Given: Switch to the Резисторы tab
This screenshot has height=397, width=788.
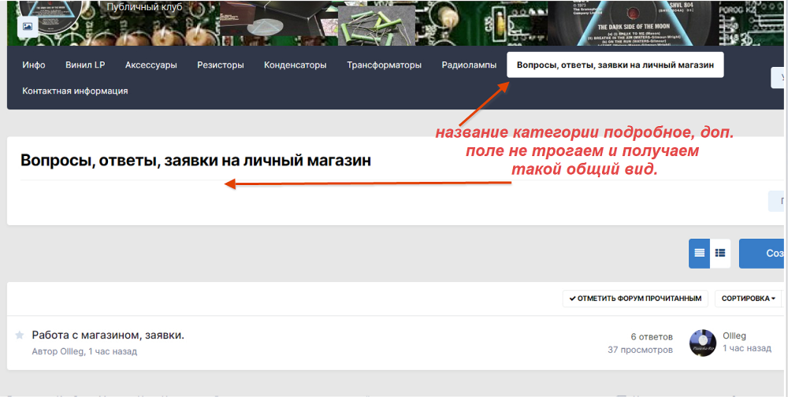Looking at the screenshot, I should coord(220,65).
